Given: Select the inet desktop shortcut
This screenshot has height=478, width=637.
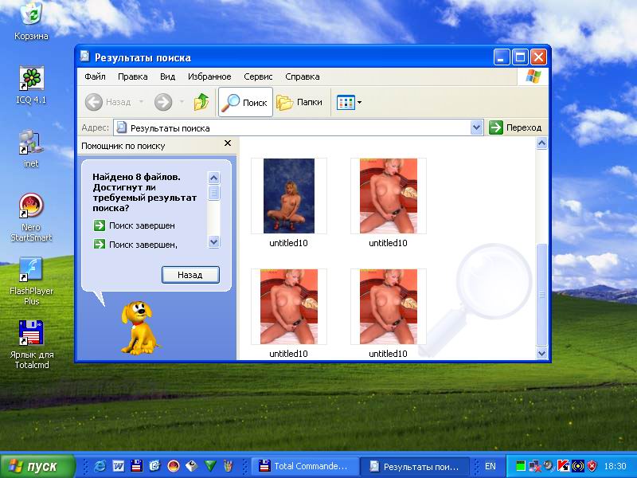Looking at the screenshot, I should [x=31, y=148].
